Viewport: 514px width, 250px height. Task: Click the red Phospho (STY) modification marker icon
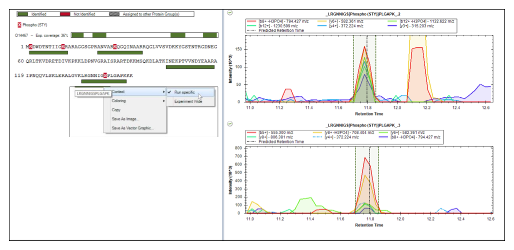pyautogui.click(x=19, y=25)
